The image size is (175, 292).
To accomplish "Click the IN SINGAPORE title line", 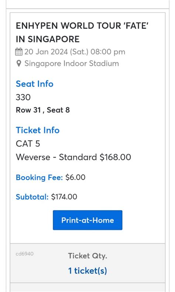I will point(48,39).
